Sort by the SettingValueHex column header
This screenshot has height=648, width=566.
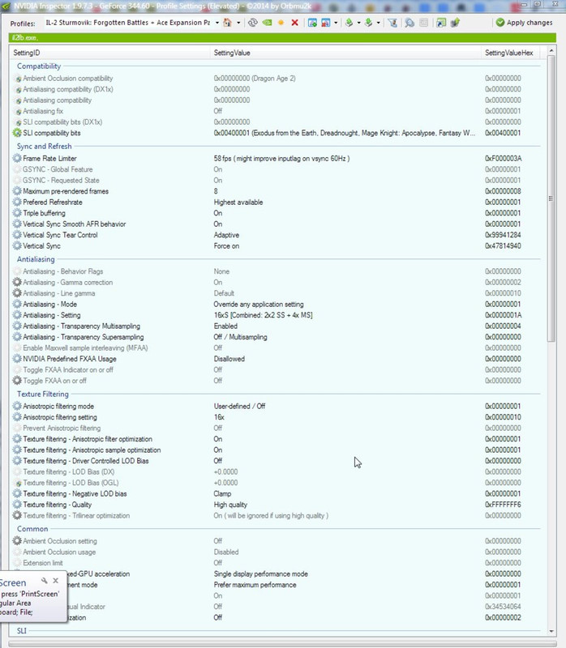click(x=511, y=53)
